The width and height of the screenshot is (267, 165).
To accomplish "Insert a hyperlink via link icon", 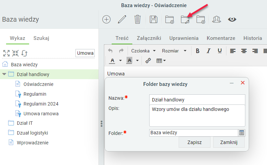I will pos(148,61).
